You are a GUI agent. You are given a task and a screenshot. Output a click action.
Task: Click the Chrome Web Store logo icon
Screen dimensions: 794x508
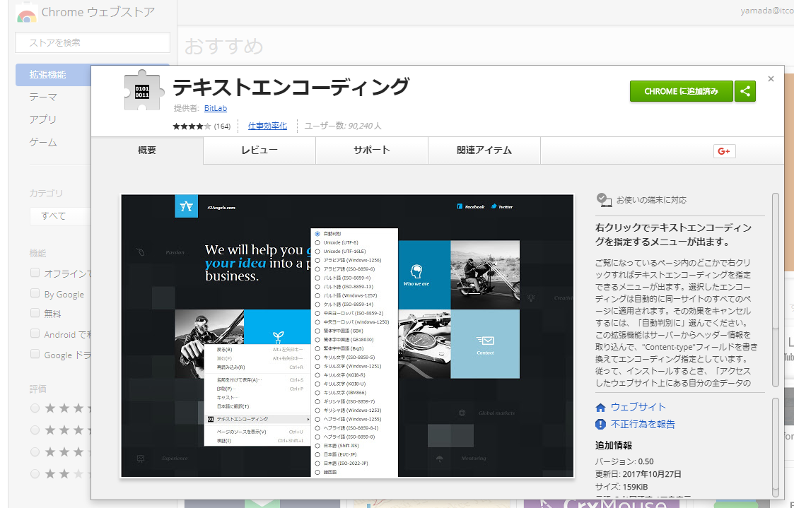point(26,13)
